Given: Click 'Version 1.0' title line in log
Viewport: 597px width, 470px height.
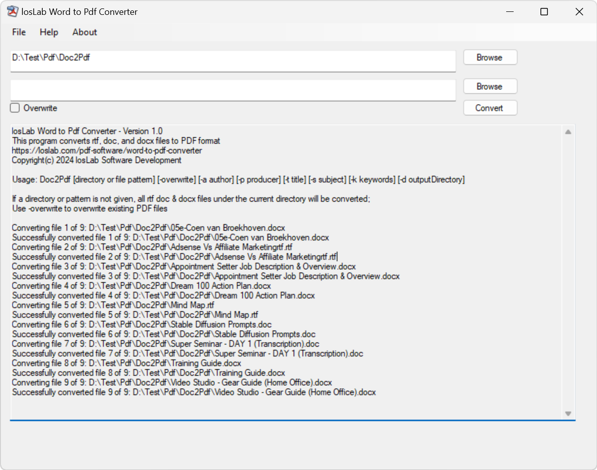Looking at the screenshot, I should click(87, 131).
